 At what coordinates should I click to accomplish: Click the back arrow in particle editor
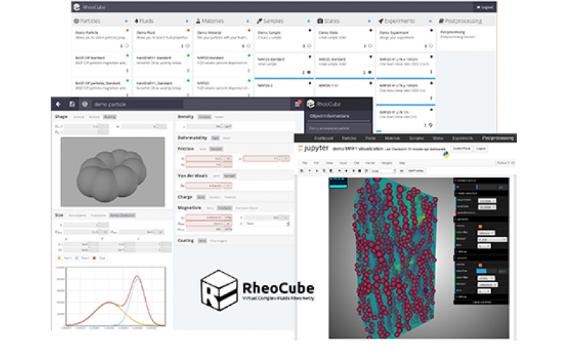(59, 104)
